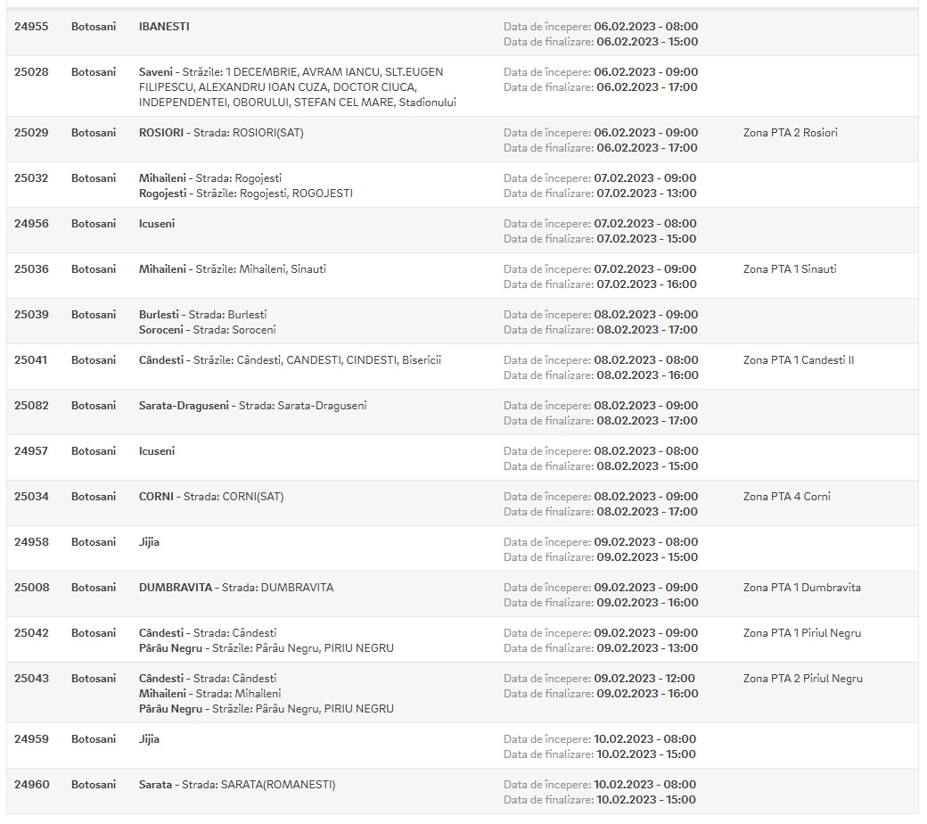The height and width of the screenshot is (824, 927).
Task: Select Sarata-Draguseni outage row 25082
Action: (463, 412)
